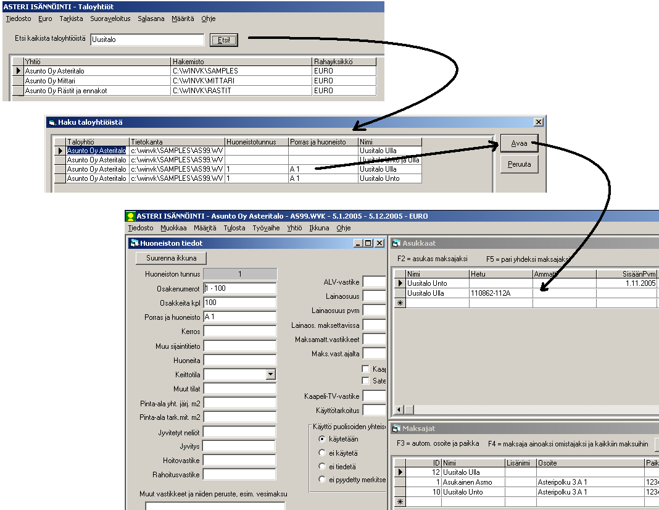
Task: Open the Tarkista menu
Action: pos(71,19)
